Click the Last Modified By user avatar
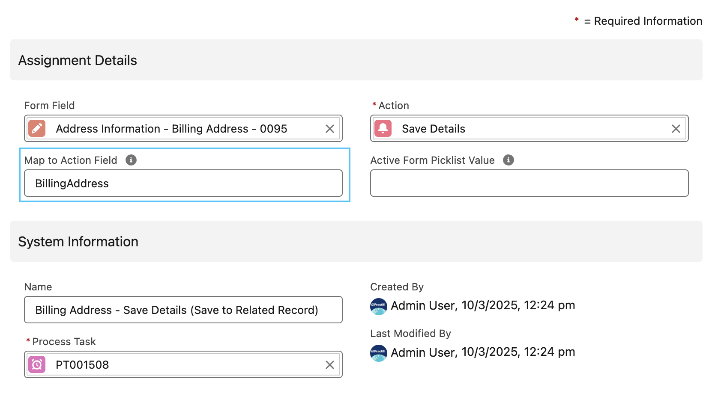 pos(379,353)
